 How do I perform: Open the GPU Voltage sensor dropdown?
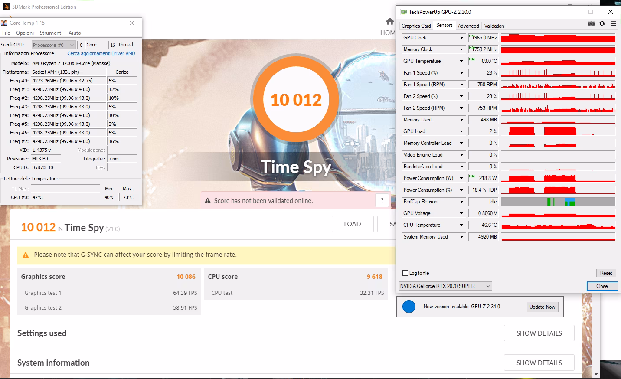461,213
